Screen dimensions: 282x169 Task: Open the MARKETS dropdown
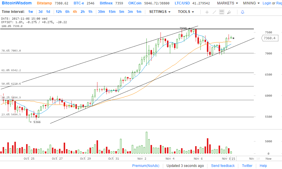pyautogui.click(x=227, y=3)
